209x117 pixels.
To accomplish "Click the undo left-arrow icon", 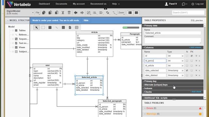I will [x=75, y=13].
